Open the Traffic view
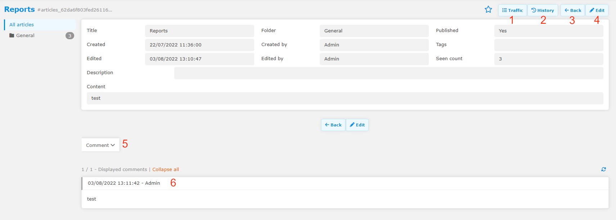The height and width of the screenshot is (220, 616). coord(512,10)
